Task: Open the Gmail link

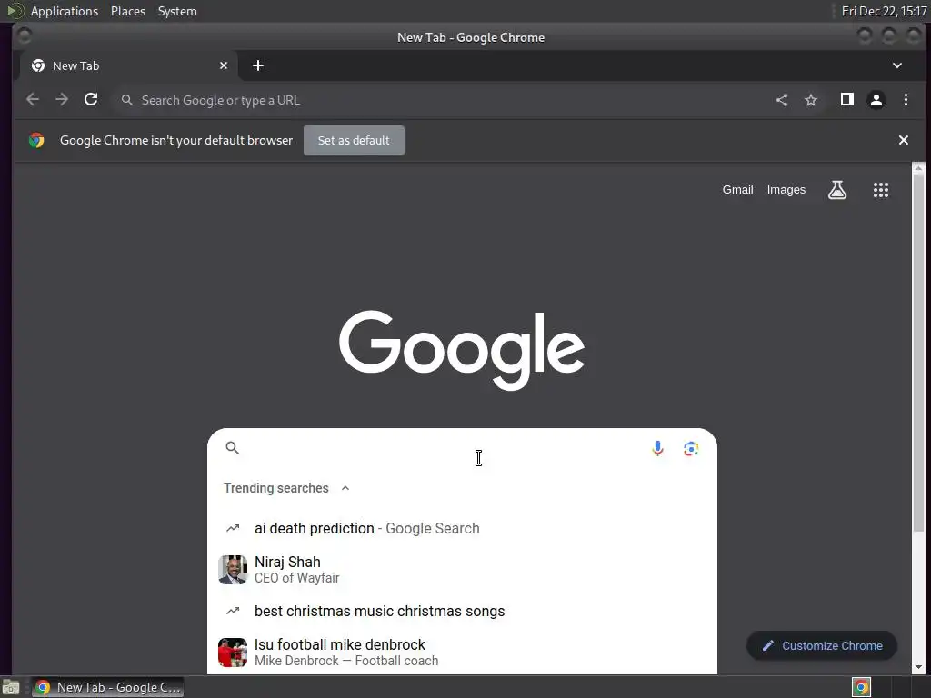Action: (737, 190)
